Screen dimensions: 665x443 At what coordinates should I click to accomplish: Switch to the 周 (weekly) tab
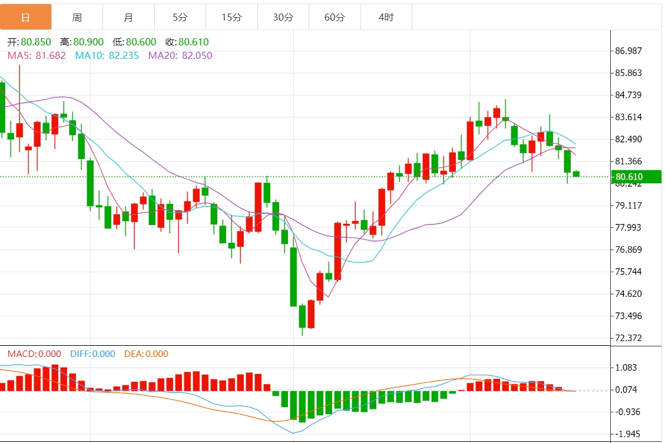(x=77, y=17)
